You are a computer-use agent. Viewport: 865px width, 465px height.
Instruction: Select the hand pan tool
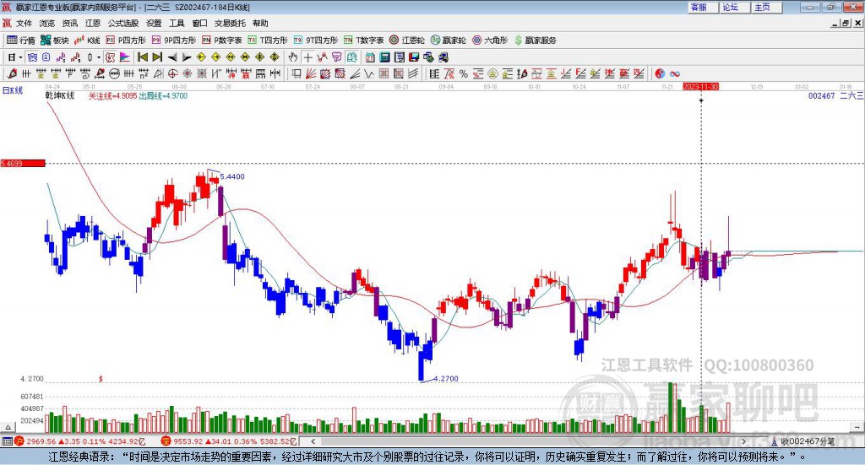coord(293,57)
